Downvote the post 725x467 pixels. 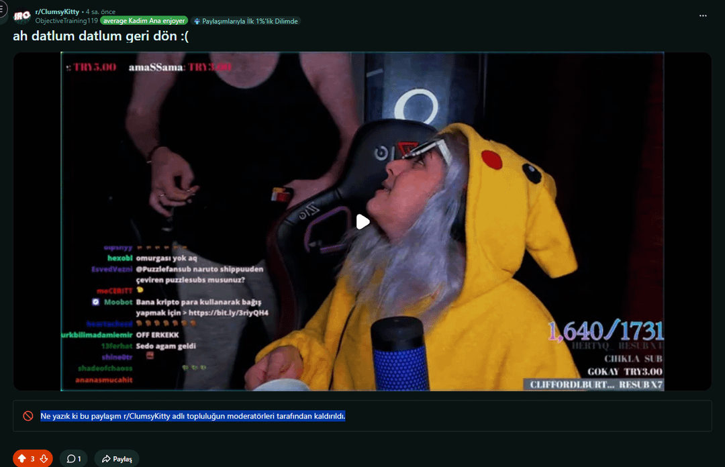(44, 459)
